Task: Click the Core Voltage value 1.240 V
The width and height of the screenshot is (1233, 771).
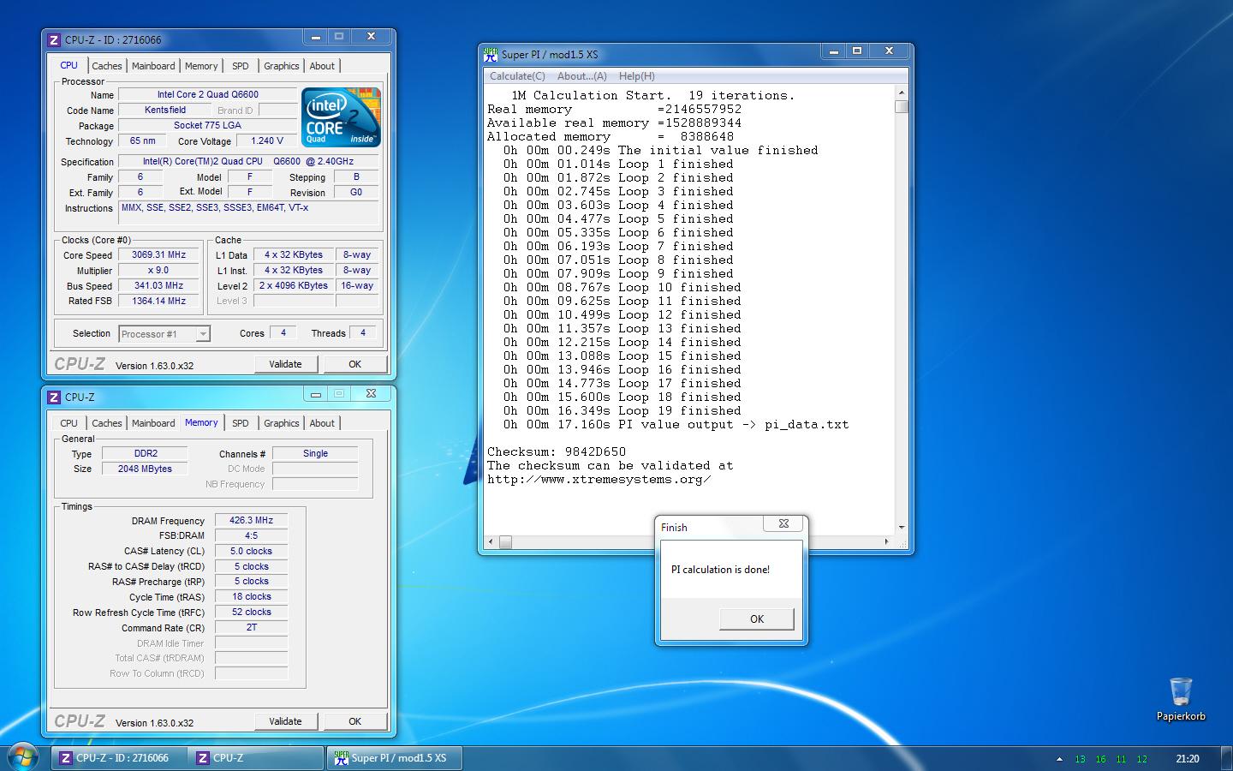Action: [x=267, y=141]
